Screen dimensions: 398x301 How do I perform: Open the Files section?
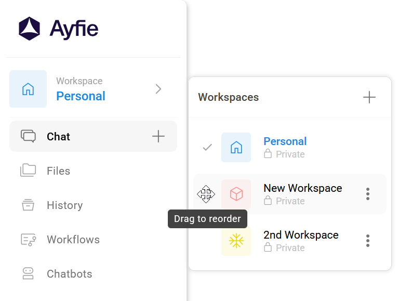click(58, 171)
